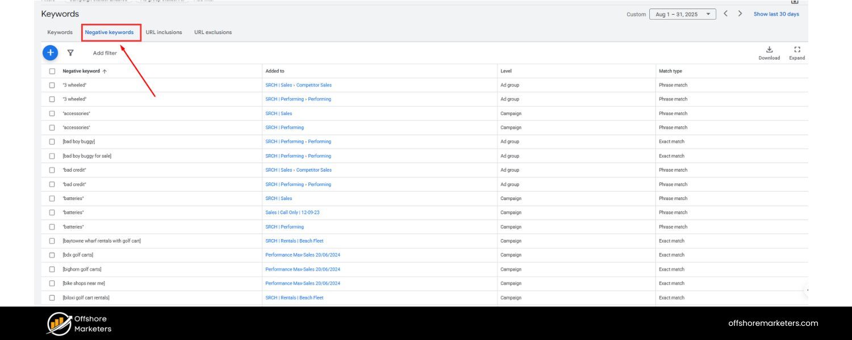The image size is (852, 340).
Task: Click the previous date range left chevron
Action: click(726, 14)
